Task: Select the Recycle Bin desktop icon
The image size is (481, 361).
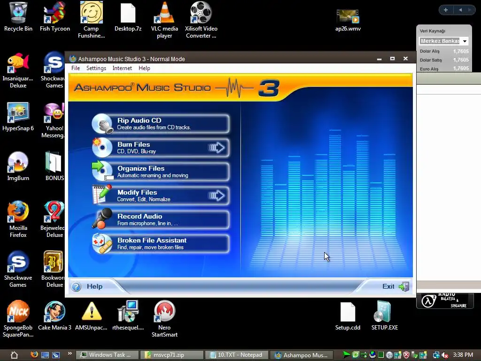Action: [18, 17]
